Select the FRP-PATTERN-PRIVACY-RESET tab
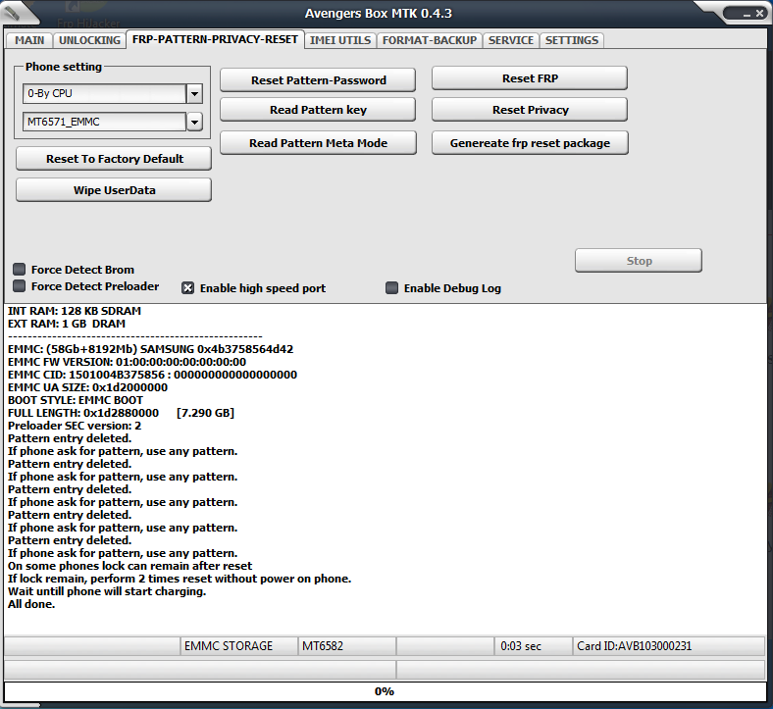The image size is (773, 709). [215, 39]
